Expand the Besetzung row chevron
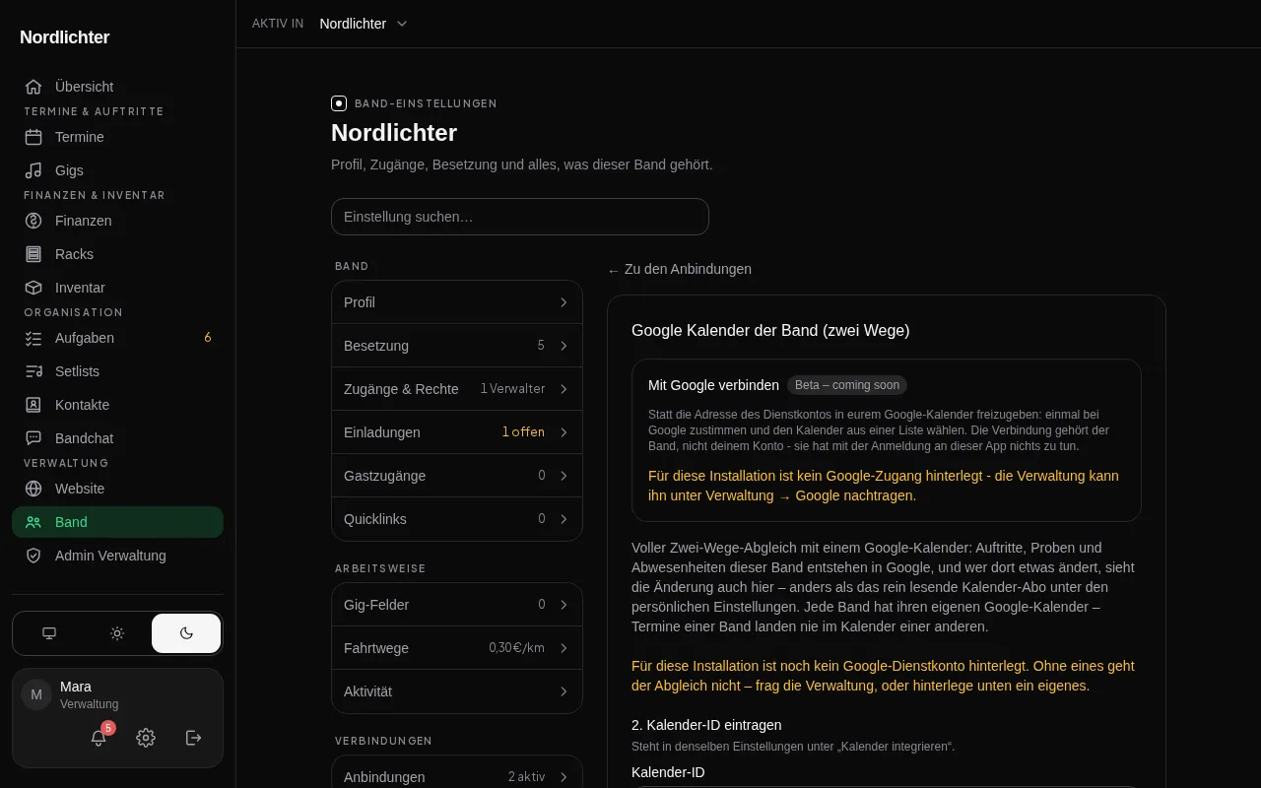 coord(564,346)
